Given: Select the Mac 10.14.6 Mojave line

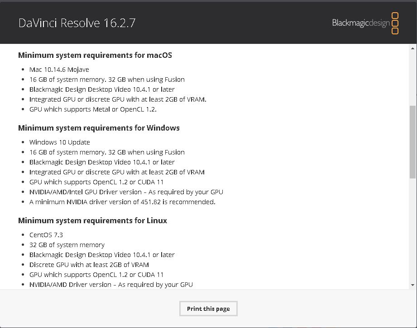Looking at the screenshot, I should (x=59, y=70).
